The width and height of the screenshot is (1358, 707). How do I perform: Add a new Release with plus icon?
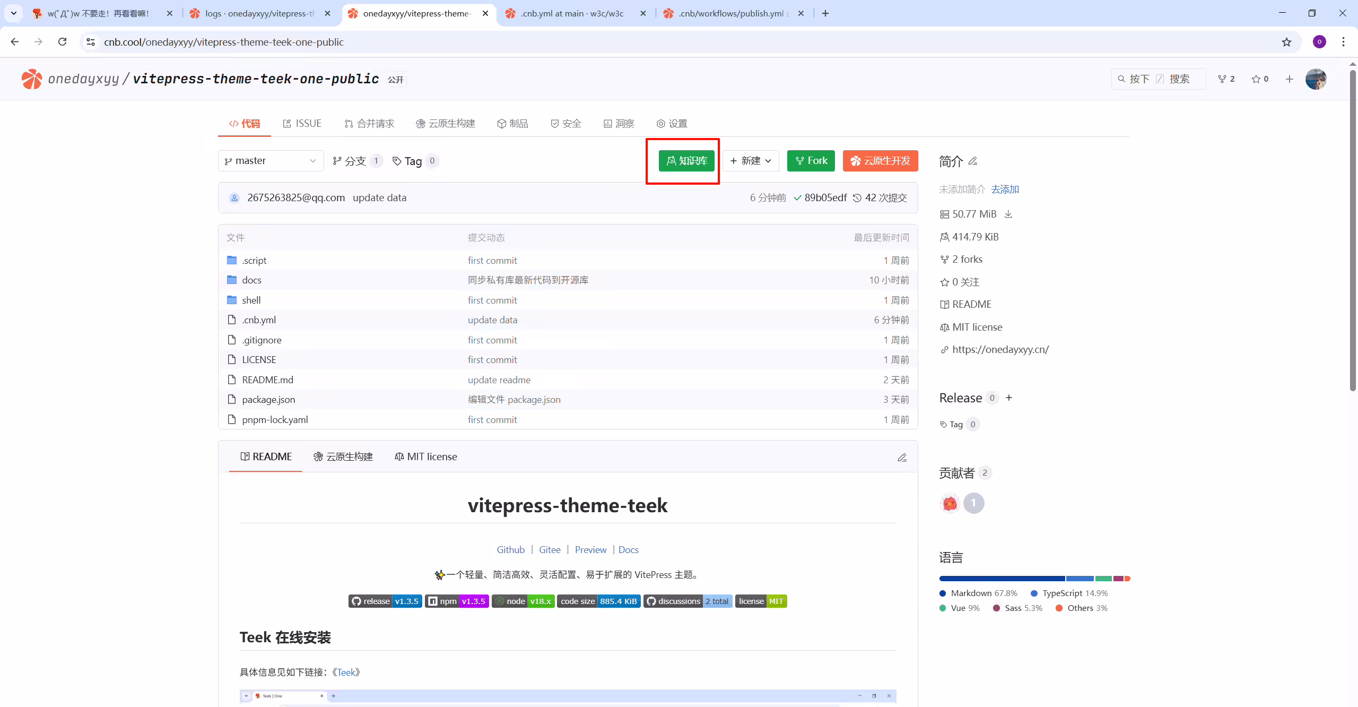click(1009, 398)
